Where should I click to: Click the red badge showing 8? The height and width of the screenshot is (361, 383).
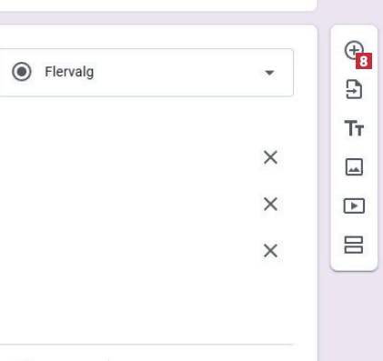pos(364,61)
